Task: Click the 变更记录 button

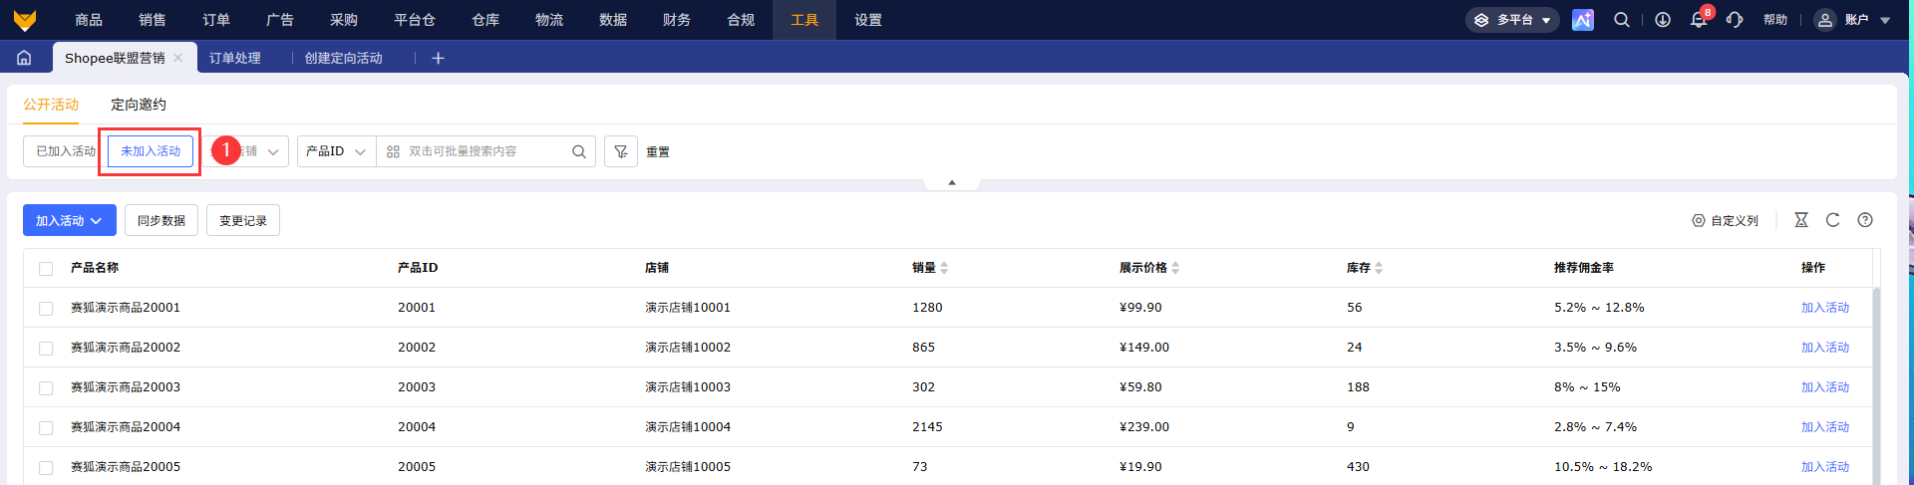Action: 243,220
